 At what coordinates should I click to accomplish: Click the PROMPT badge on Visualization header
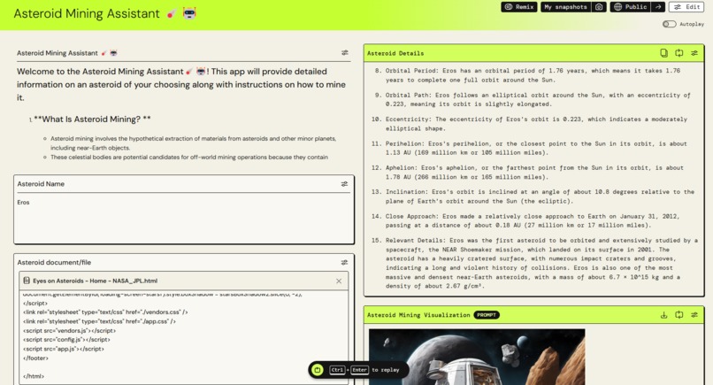486,315
